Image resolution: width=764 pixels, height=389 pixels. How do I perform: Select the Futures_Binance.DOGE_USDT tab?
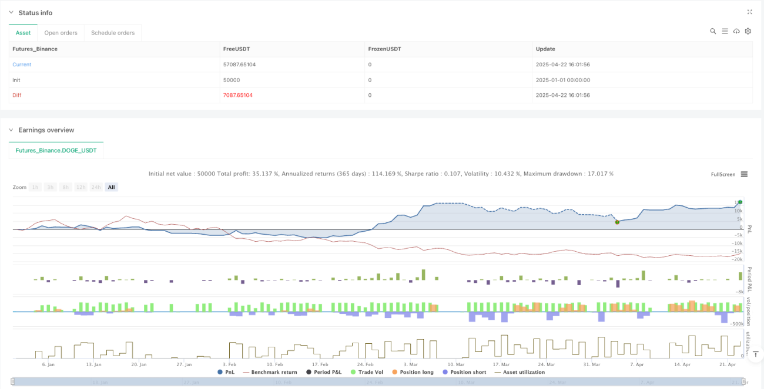56,151
